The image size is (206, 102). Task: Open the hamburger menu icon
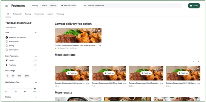pos(6,6)
